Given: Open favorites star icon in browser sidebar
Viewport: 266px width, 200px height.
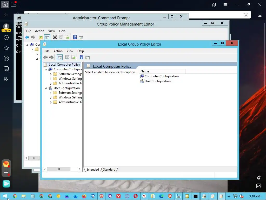Looking at the screenshot, I should pos(6,48).
